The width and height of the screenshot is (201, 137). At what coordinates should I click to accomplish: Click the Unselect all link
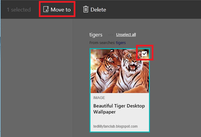click(126, 34)
